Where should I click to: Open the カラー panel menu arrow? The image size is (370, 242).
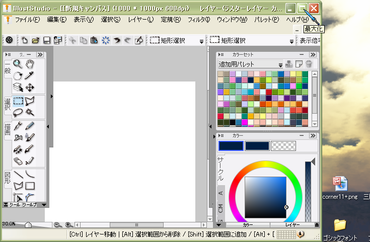click(221, 136)
